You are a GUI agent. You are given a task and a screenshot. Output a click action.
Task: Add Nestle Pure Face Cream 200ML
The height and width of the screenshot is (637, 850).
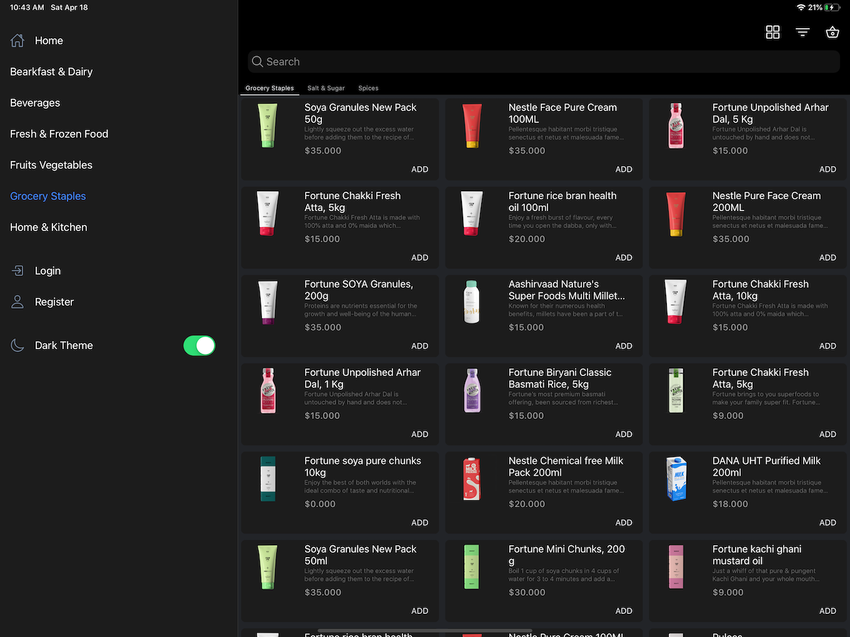pos(827,257)
